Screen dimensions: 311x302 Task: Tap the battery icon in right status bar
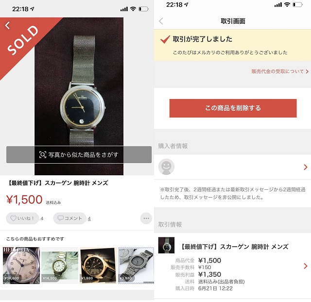click(x=298, y=5)
